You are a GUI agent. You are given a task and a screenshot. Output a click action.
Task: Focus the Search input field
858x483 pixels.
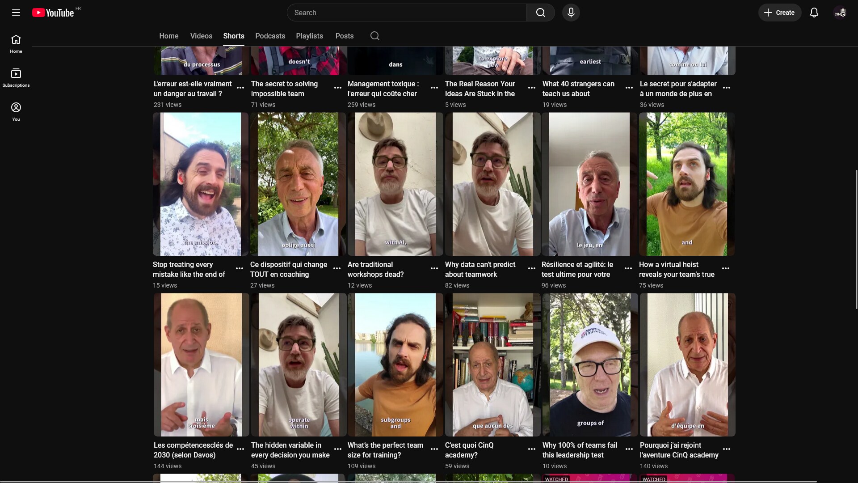407,13
